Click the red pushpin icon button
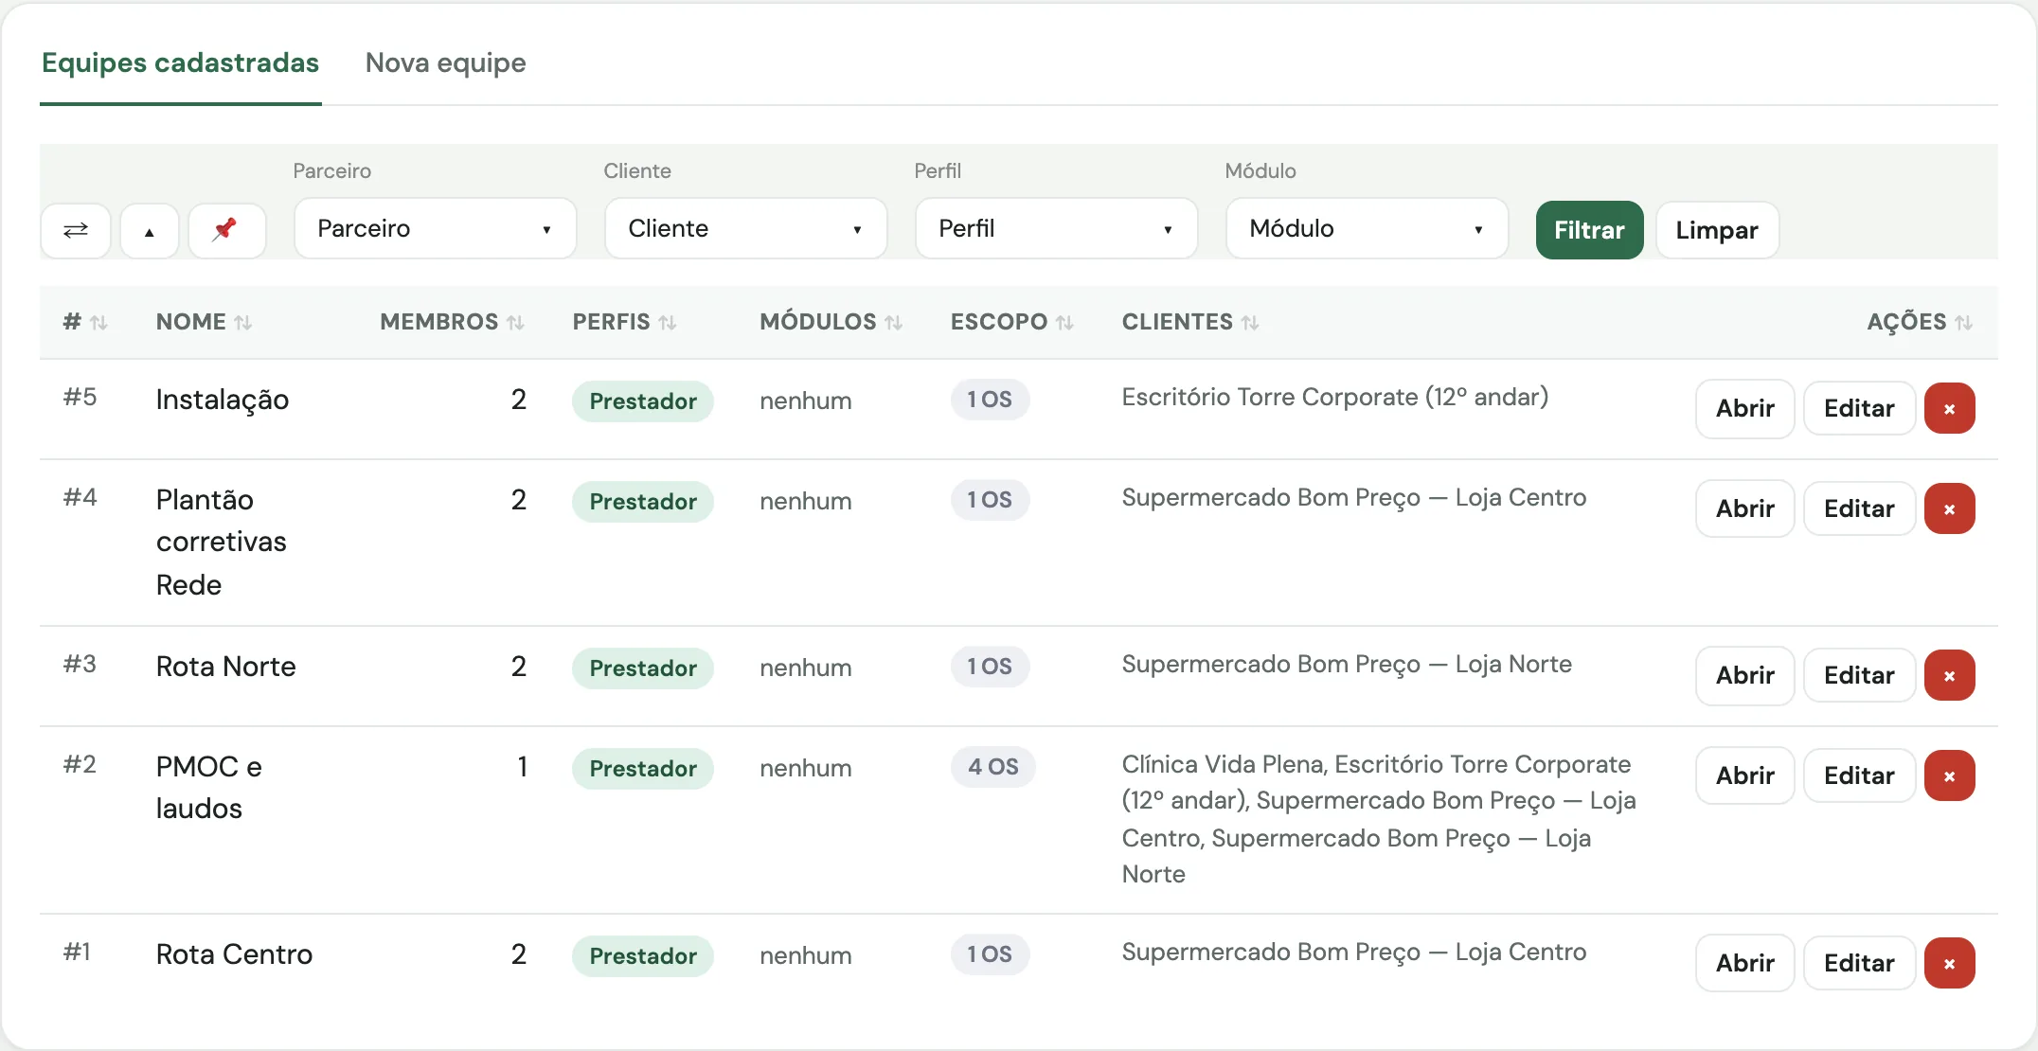This screenshot has width=2038, height=1051. (227, 230)
